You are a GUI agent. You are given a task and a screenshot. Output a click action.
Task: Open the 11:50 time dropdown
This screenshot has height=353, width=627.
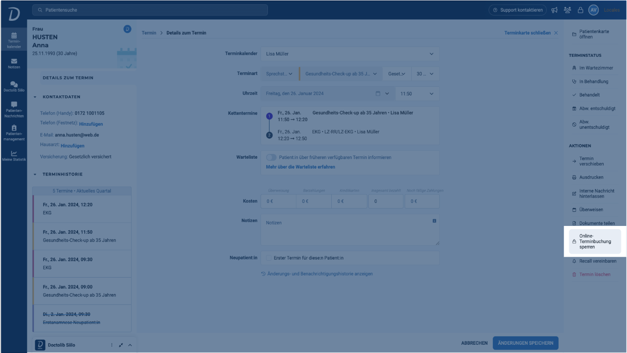(x=417, y=94)
